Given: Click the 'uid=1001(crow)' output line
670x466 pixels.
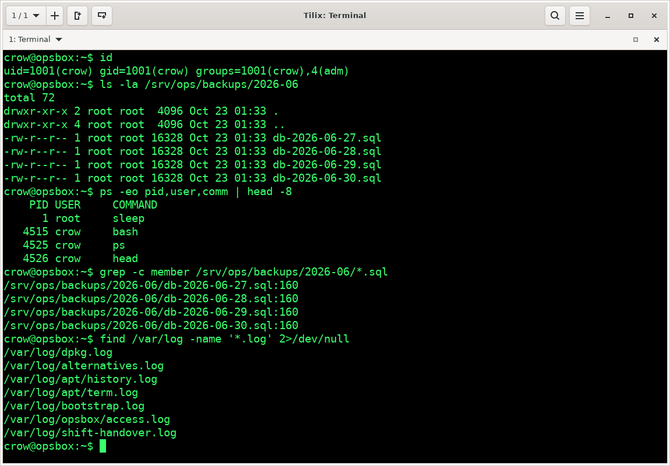Looking at the screenshot, I should pos(177,71).
